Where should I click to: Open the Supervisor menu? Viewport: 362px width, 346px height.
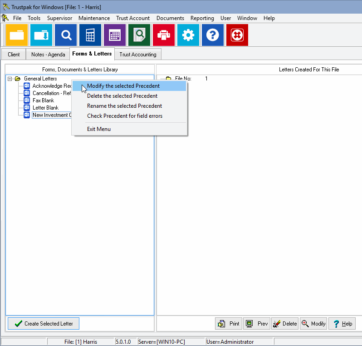59,18
